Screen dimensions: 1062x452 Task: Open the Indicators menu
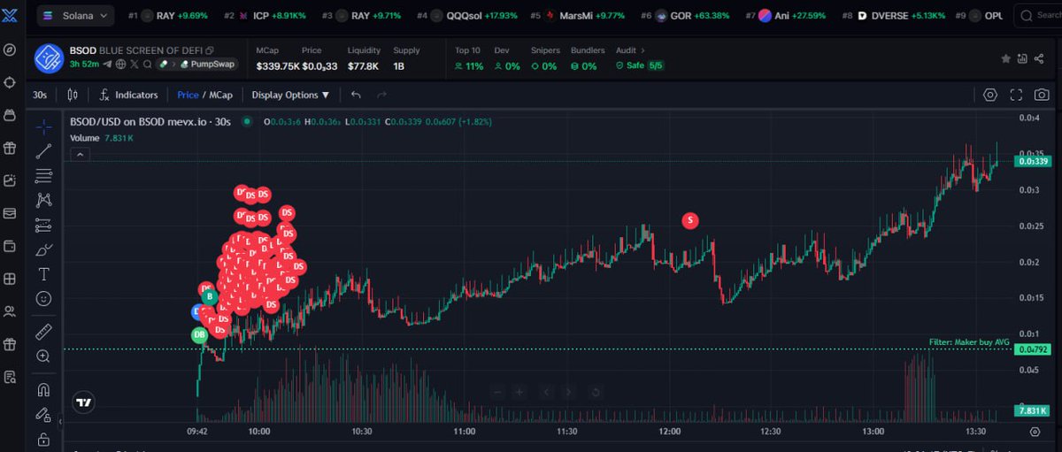click(128, 95)
